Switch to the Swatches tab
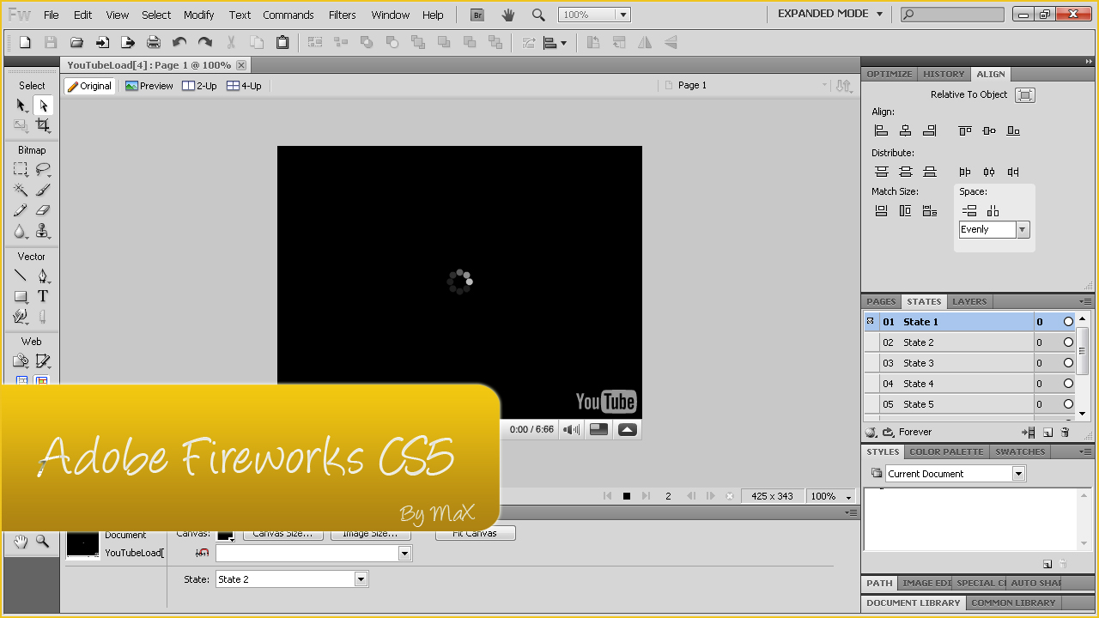This screenshot has width=1099, height=618. pyautogui.click(x=1020, y=451)
